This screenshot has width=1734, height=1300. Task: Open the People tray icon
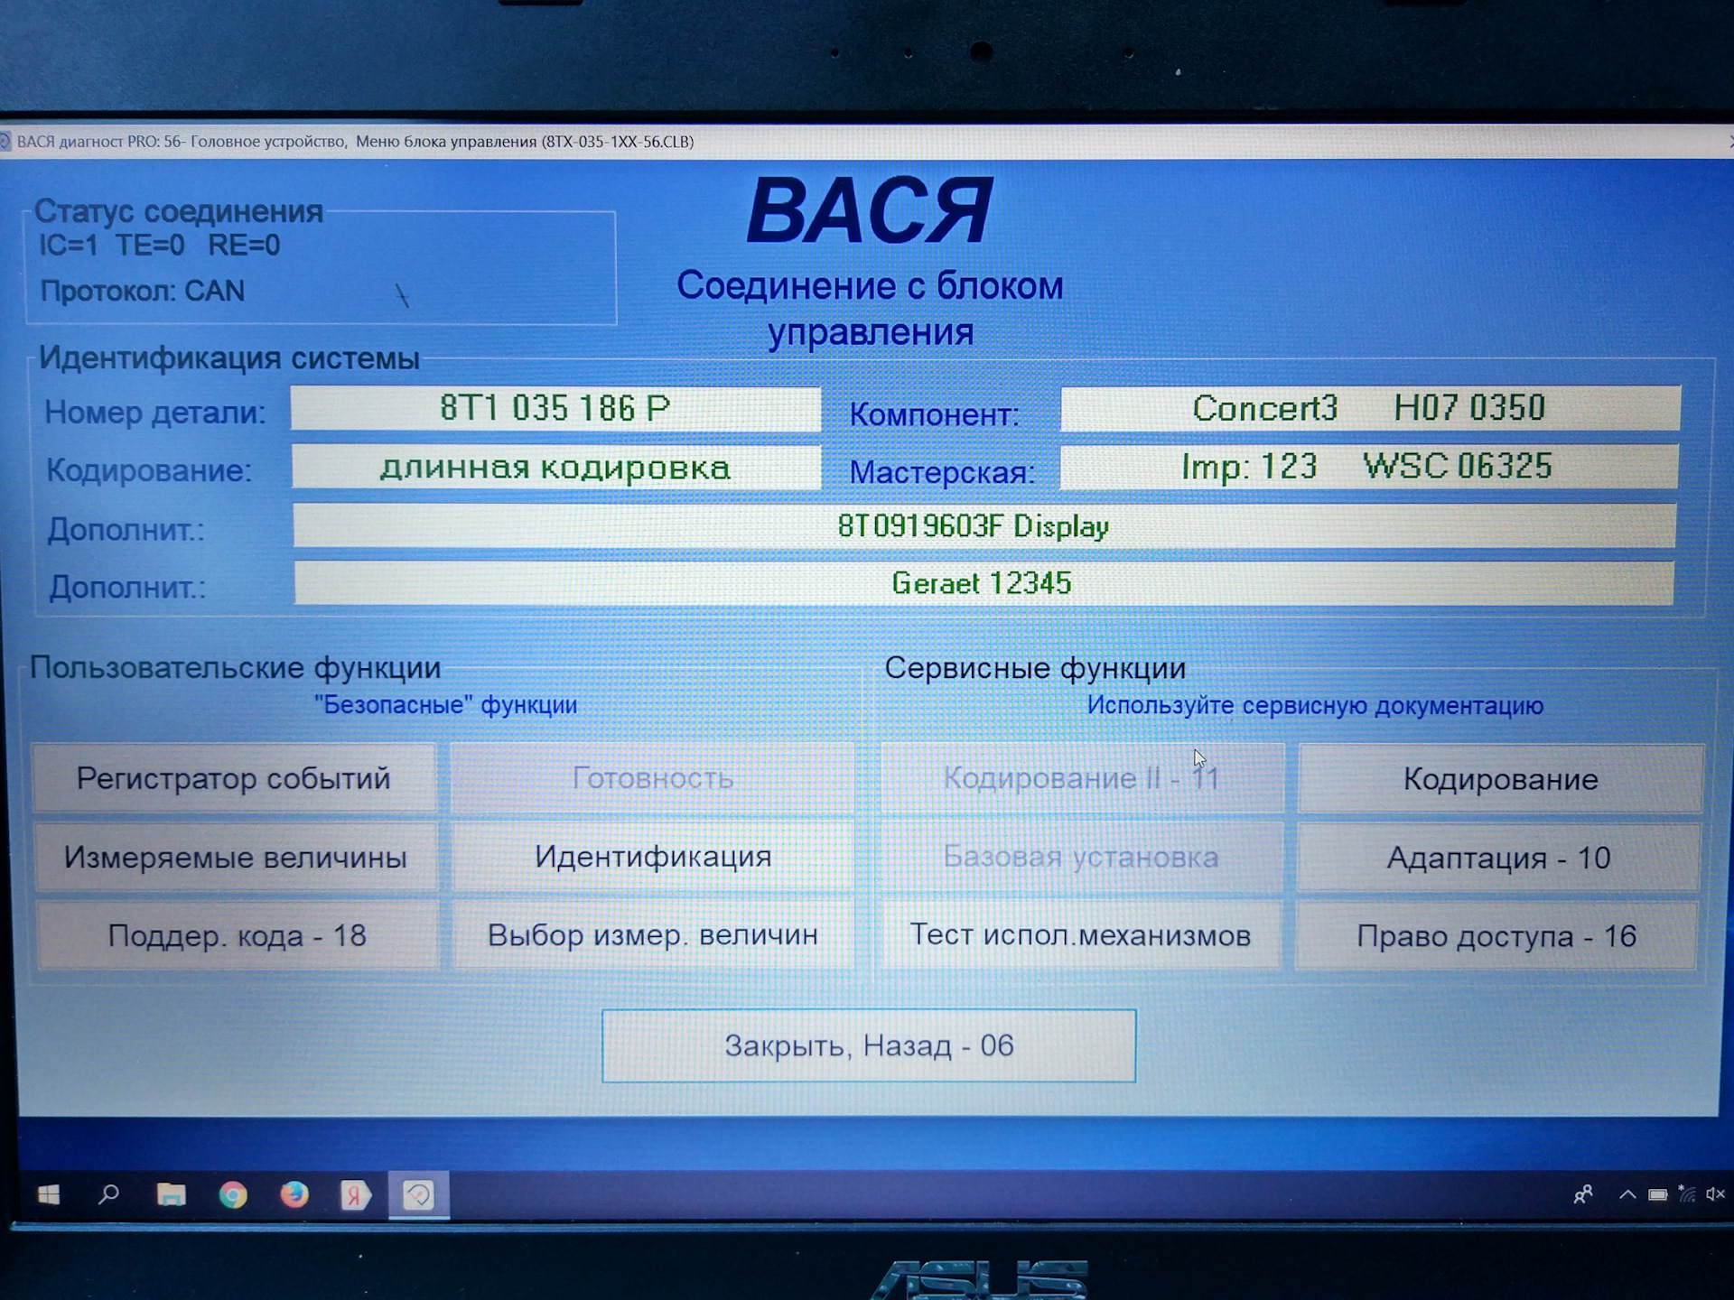(1583, 1194)
